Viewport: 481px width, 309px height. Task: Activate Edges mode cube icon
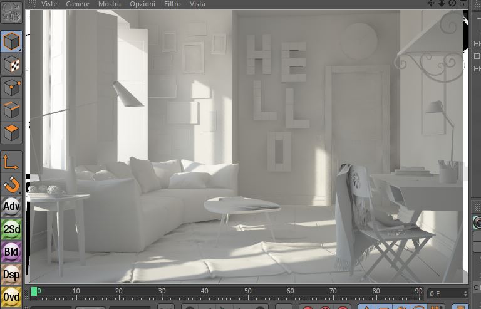(11, 110)
